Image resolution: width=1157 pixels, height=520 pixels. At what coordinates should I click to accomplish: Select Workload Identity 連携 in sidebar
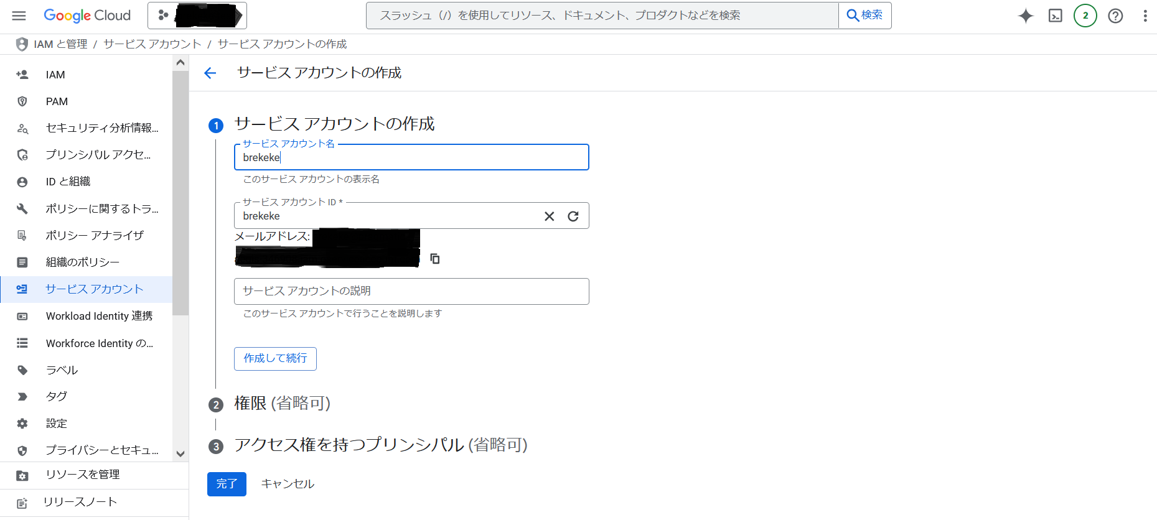[x=99, y=316]
